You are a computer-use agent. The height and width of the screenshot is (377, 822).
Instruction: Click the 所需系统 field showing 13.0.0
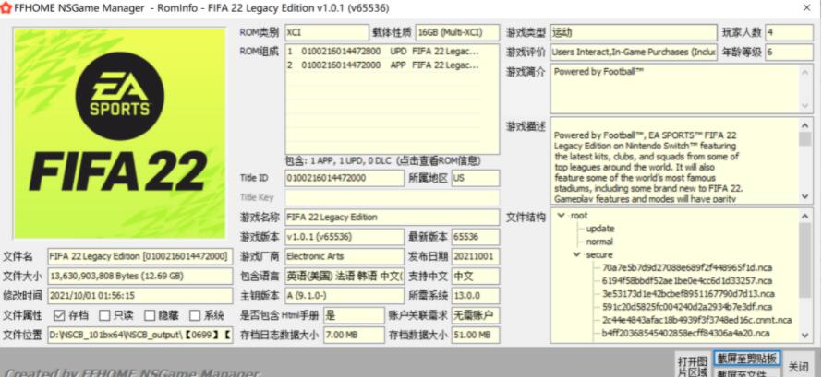click(x=476, y=296)
